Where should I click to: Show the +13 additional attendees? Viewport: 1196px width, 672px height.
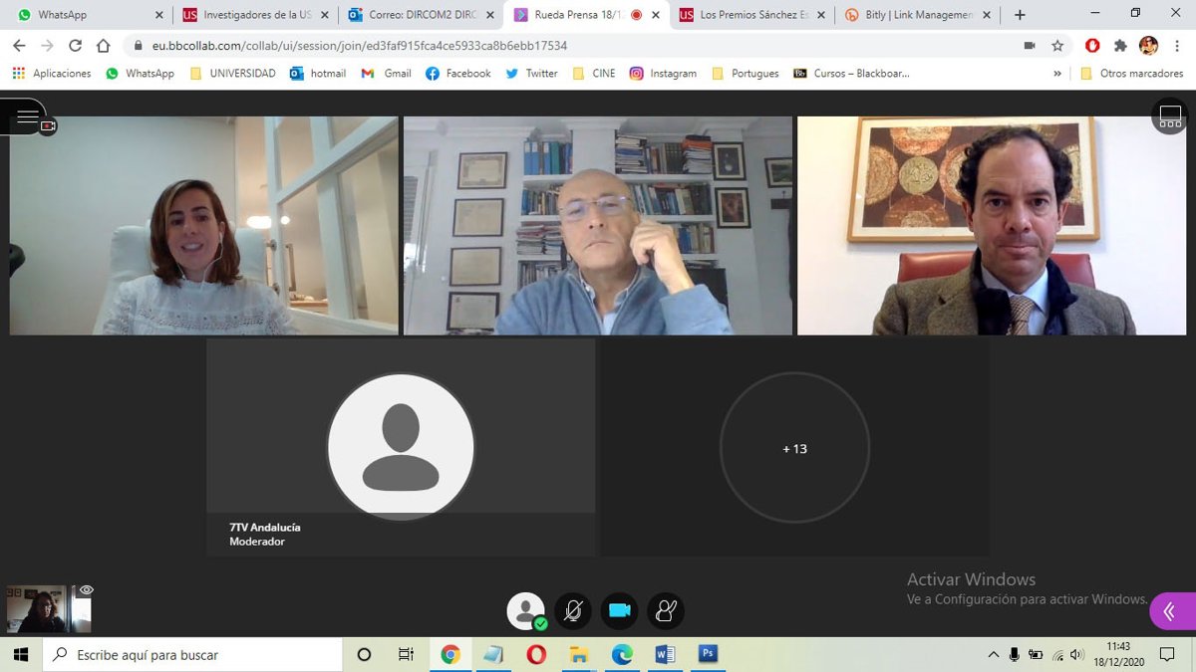tap(794, 448)
